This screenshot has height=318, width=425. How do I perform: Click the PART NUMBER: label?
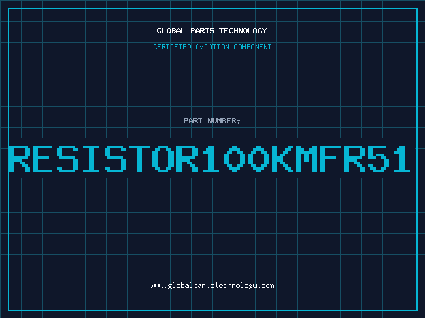[212, 121]
